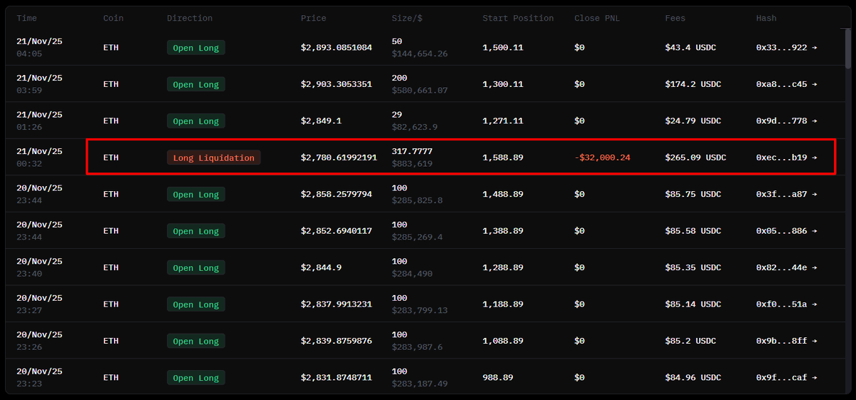The height and width of the screenshot is (400, 856).
Task: Select the -$32,000.24 Close PNL value
Action: [x=602, y=158]
